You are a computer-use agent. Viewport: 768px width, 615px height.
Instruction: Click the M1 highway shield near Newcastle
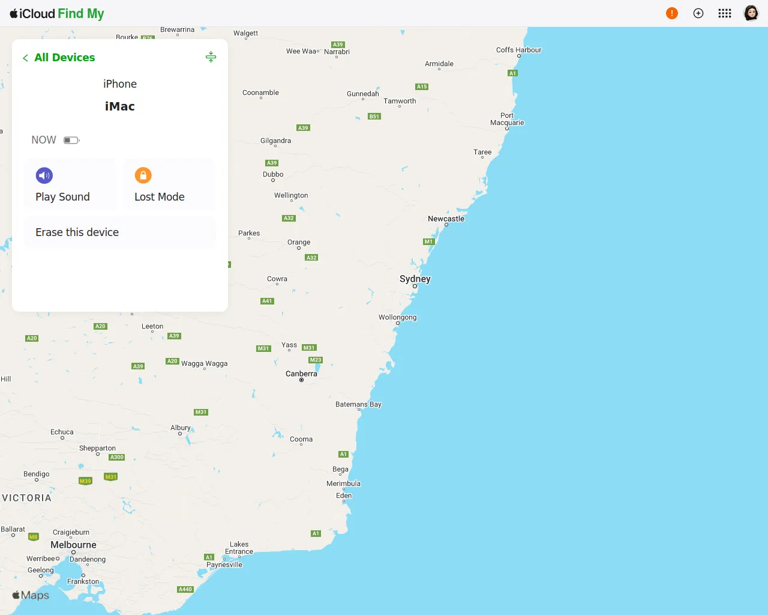click(x=428, y=241)
